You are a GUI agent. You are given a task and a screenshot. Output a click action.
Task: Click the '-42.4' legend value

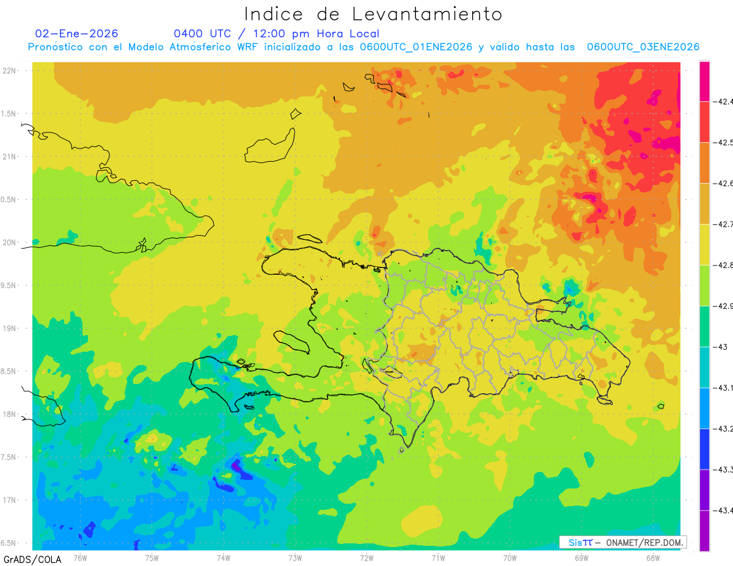(723, 101)
